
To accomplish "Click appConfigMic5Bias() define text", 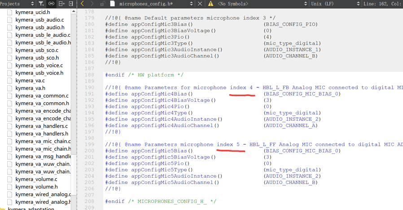I will coord(162,151).
